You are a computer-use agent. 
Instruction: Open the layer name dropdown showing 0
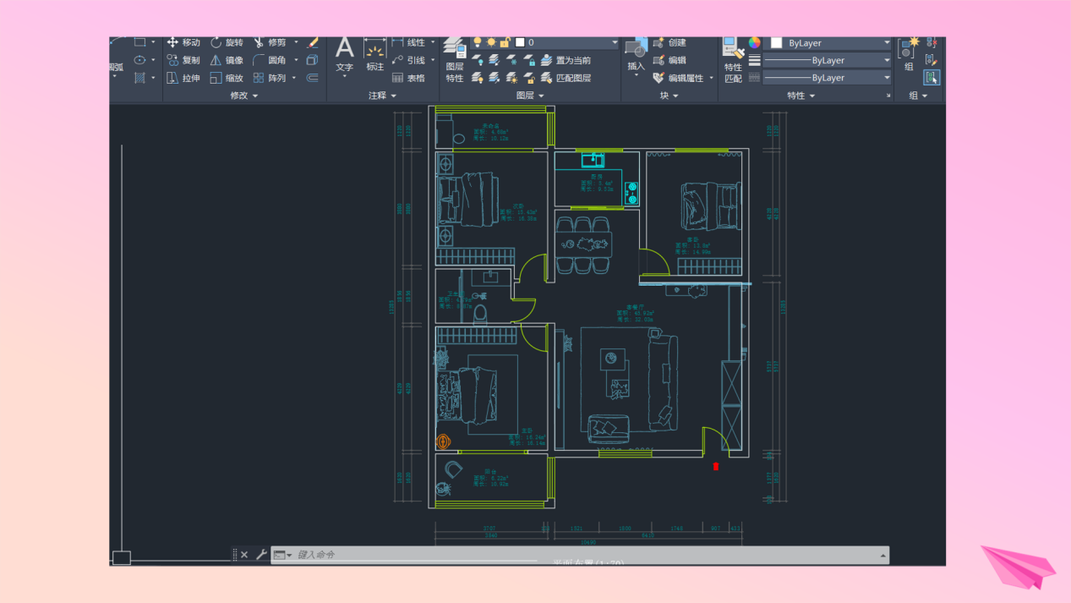(x=567, y=42)
